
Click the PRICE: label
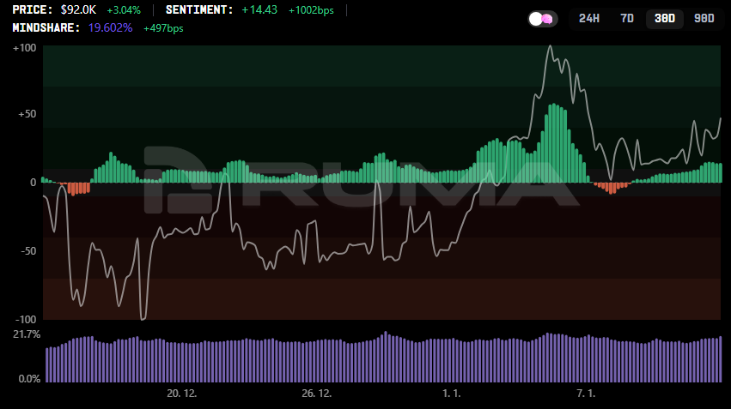(x=33, y=9)
